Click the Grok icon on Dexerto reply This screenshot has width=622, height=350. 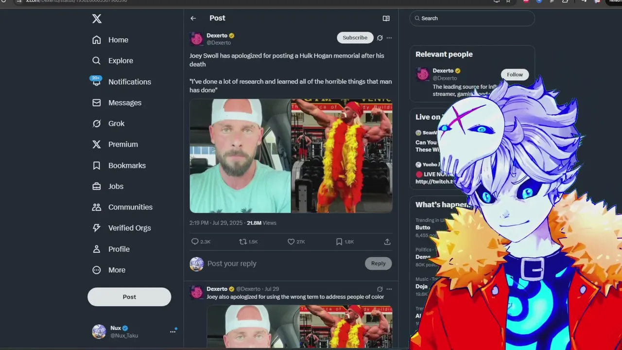click(380, 289)
